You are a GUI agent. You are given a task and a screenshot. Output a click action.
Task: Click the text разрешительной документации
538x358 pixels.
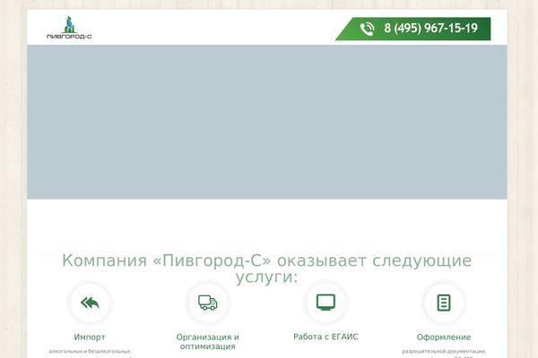pos(444,351)
